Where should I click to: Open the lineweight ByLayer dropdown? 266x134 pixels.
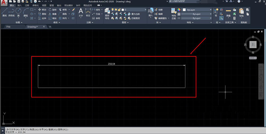pyautogui.click(x=197, y=14)
